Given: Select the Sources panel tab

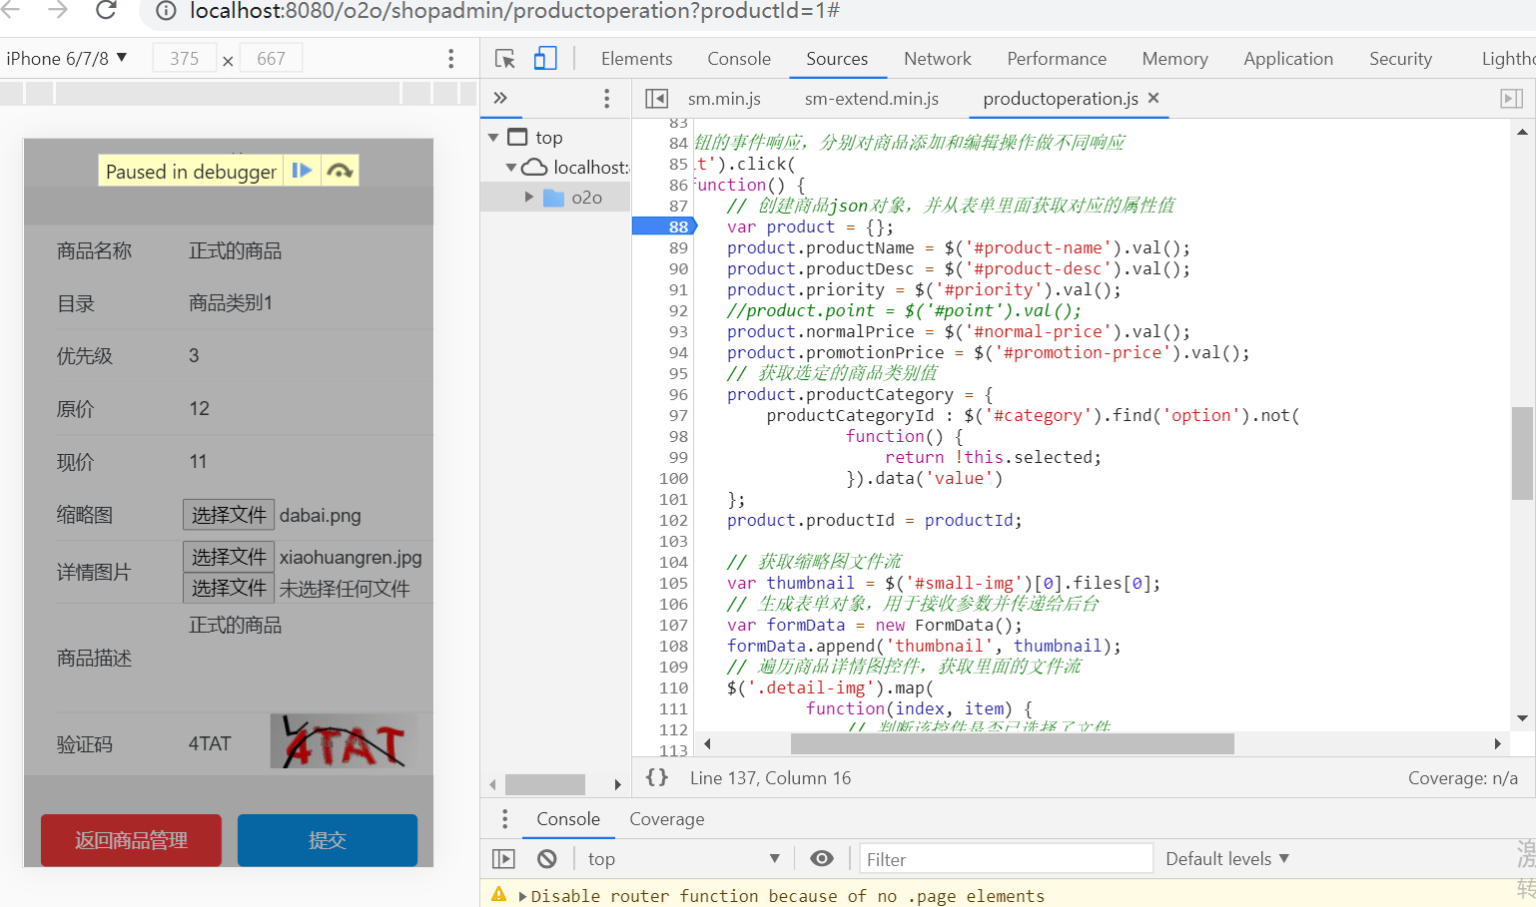Looking at the screenshot, I should click(837, 59).
